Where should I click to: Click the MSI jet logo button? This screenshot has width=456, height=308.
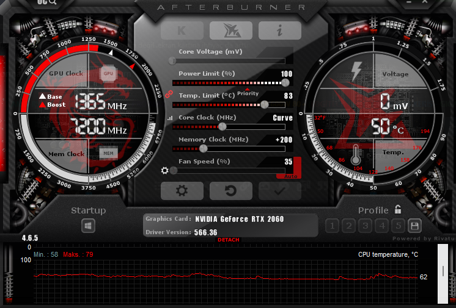pos(231,30)
